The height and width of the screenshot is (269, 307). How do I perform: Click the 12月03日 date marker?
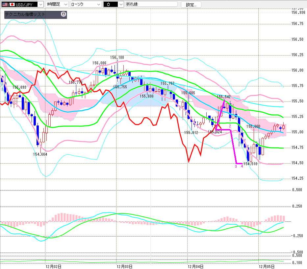125,266
